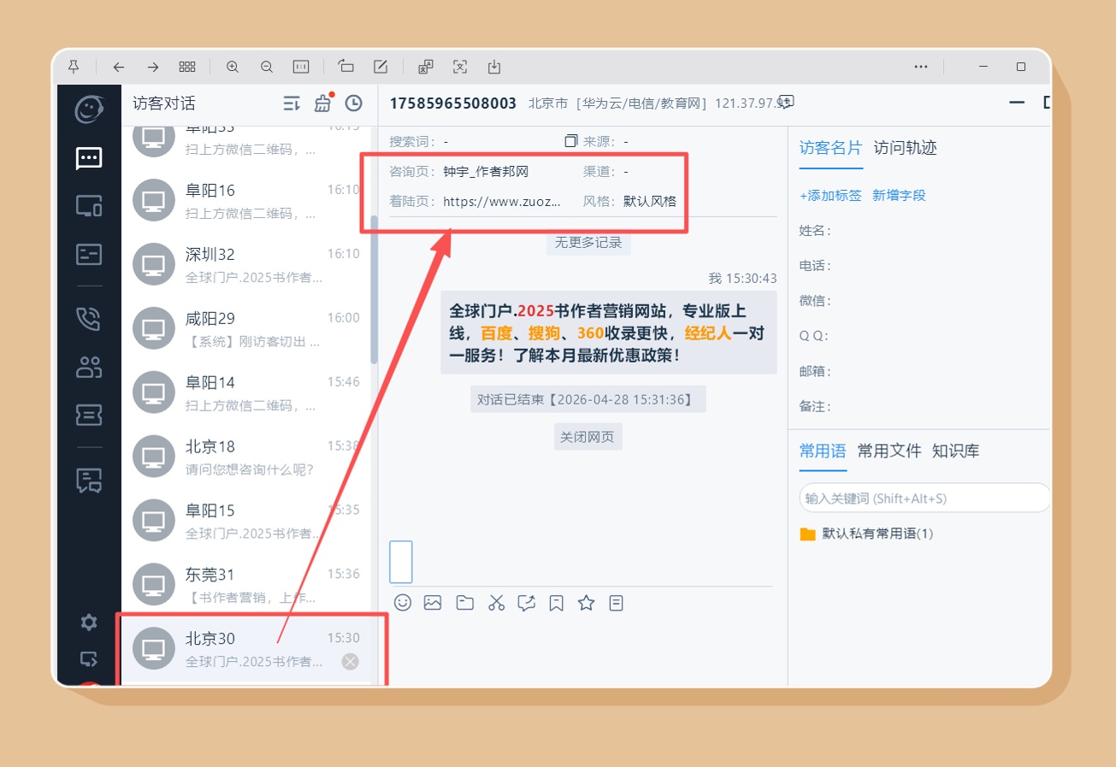Open the clock history icon

point(353,103)
